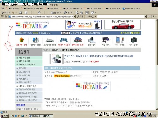Go to the Home page icon
The width and height of the screenshot is (158, 118).
[39, 13]
